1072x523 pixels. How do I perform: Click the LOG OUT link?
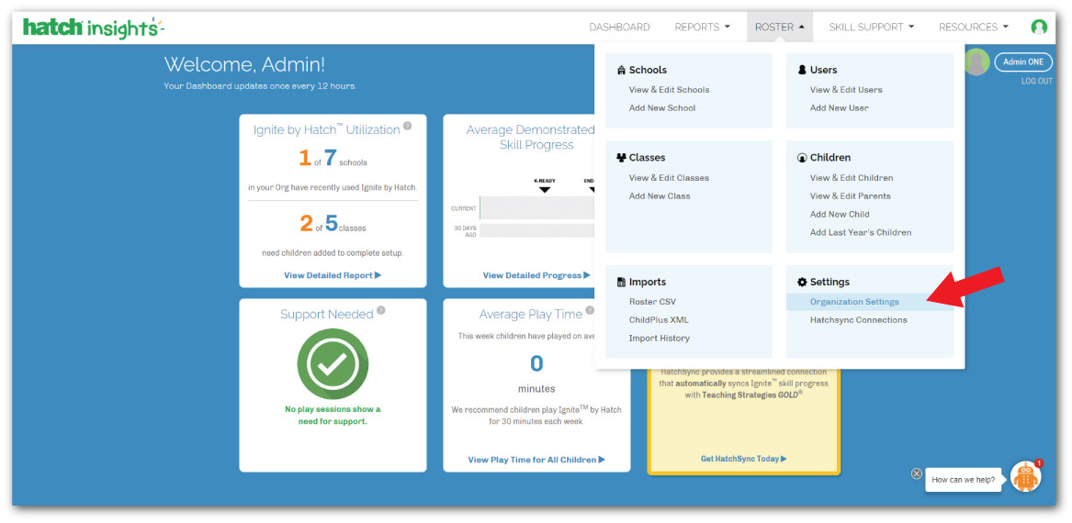(1037, 82)
